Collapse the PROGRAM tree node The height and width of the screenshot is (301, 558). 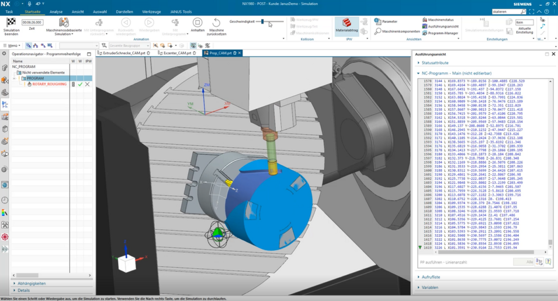click(x=14, y=78)
